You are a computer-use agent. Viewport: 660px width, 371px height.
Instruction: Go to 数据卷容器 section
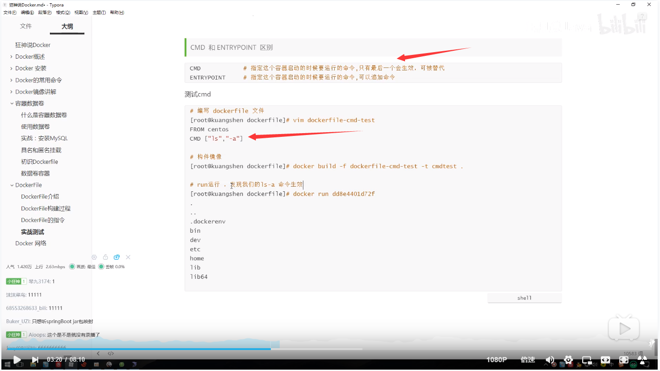35,173
